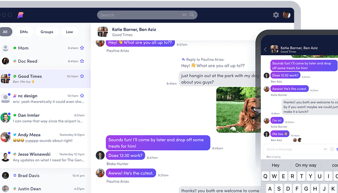338x193 pixels.
Task: Click Blake Hunter's avatar in the desktop chat
Action: coord(100,155)
